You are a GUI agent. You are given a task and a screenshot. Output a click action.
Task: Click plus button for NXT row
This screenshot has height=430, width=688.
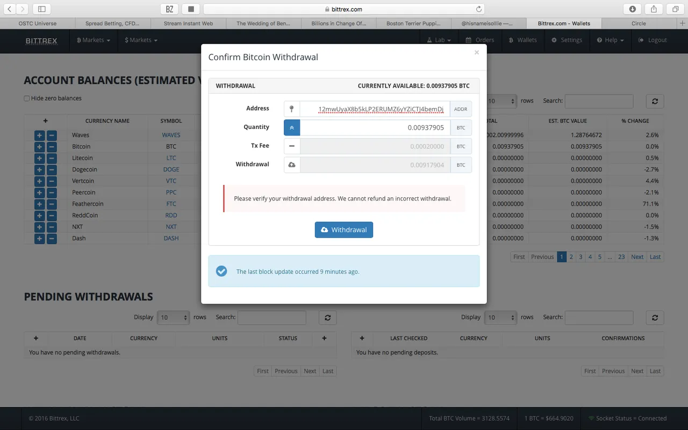click(x=40, y=227)
